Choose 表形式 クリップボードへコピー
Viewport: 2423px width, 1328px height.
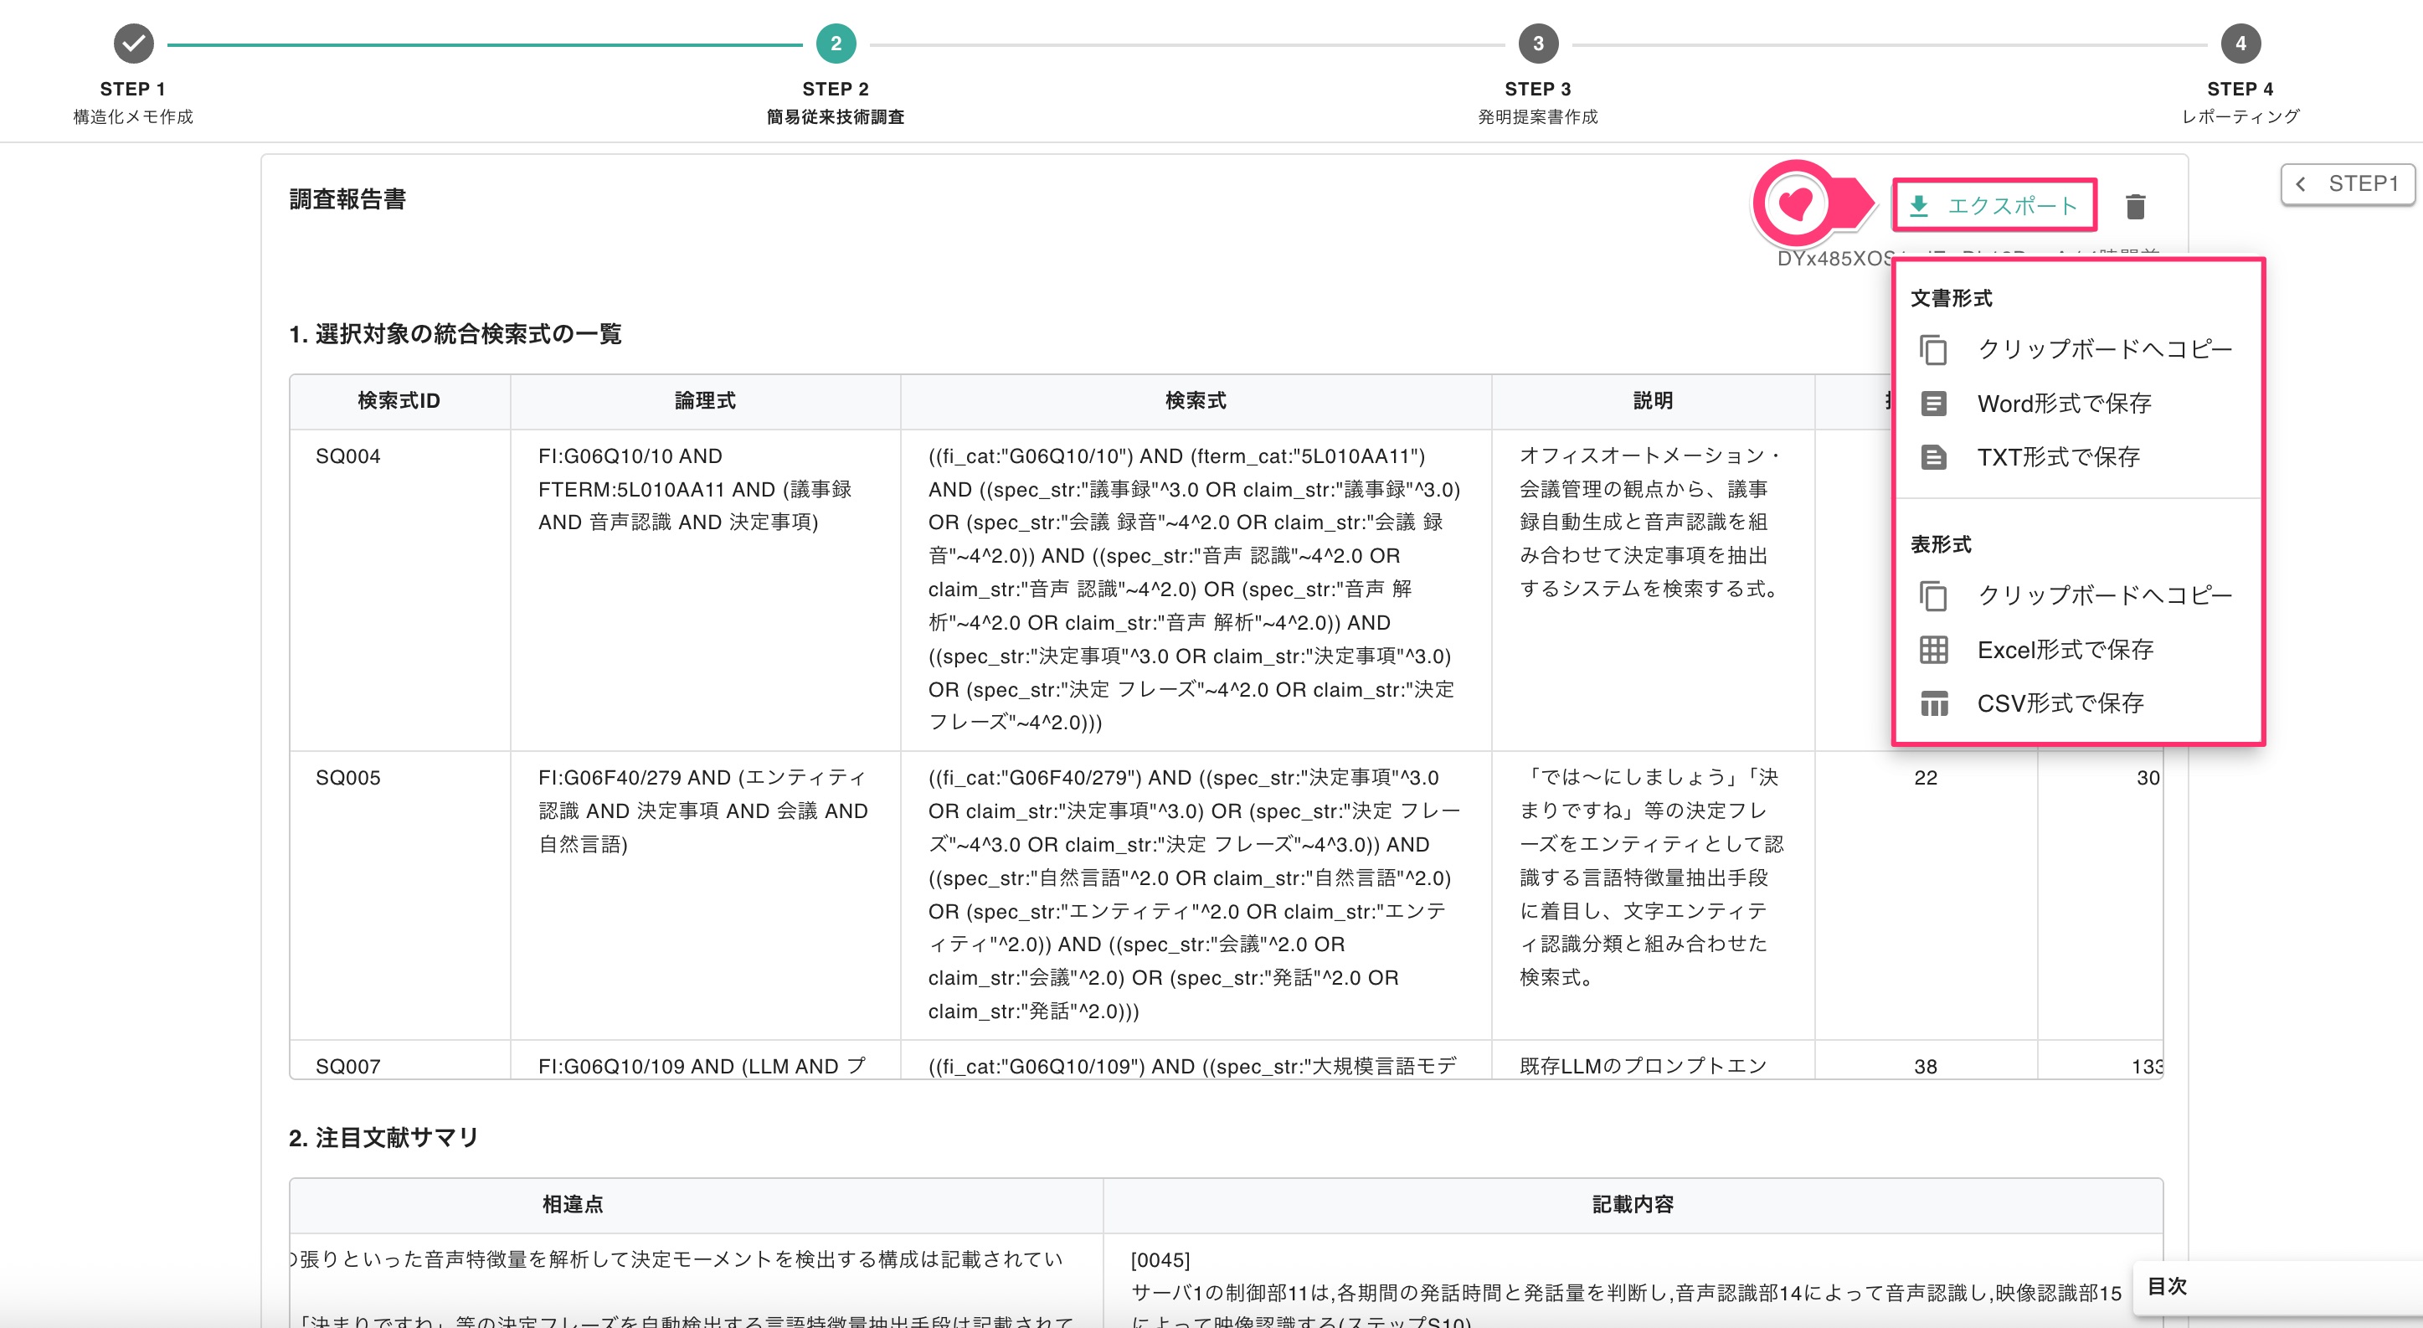(x=2078, y=595)
